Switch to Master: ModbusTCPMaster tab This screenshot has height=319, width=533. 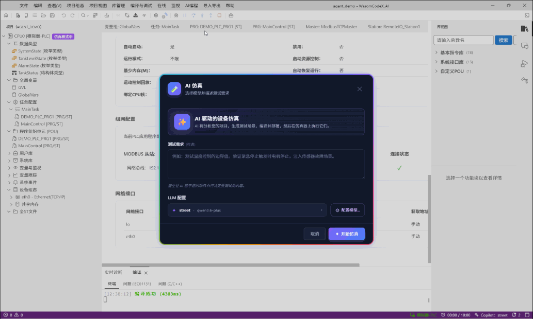click(331, 26)
